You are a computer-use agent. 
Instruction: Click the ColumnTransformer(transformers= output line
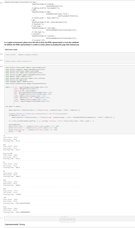click(x=21, y=2)
